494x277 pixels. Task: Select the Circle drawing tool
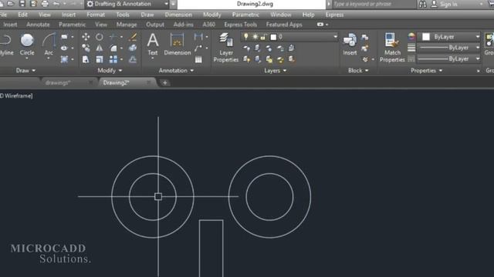click(27, 45)
